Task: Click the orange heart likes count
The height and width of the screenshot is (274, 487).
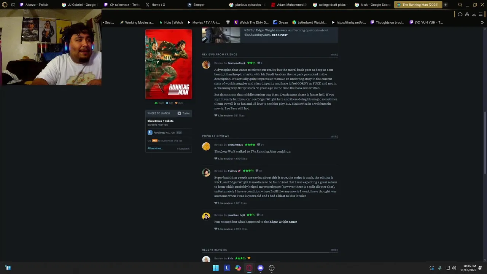Action: pos(179,103)
